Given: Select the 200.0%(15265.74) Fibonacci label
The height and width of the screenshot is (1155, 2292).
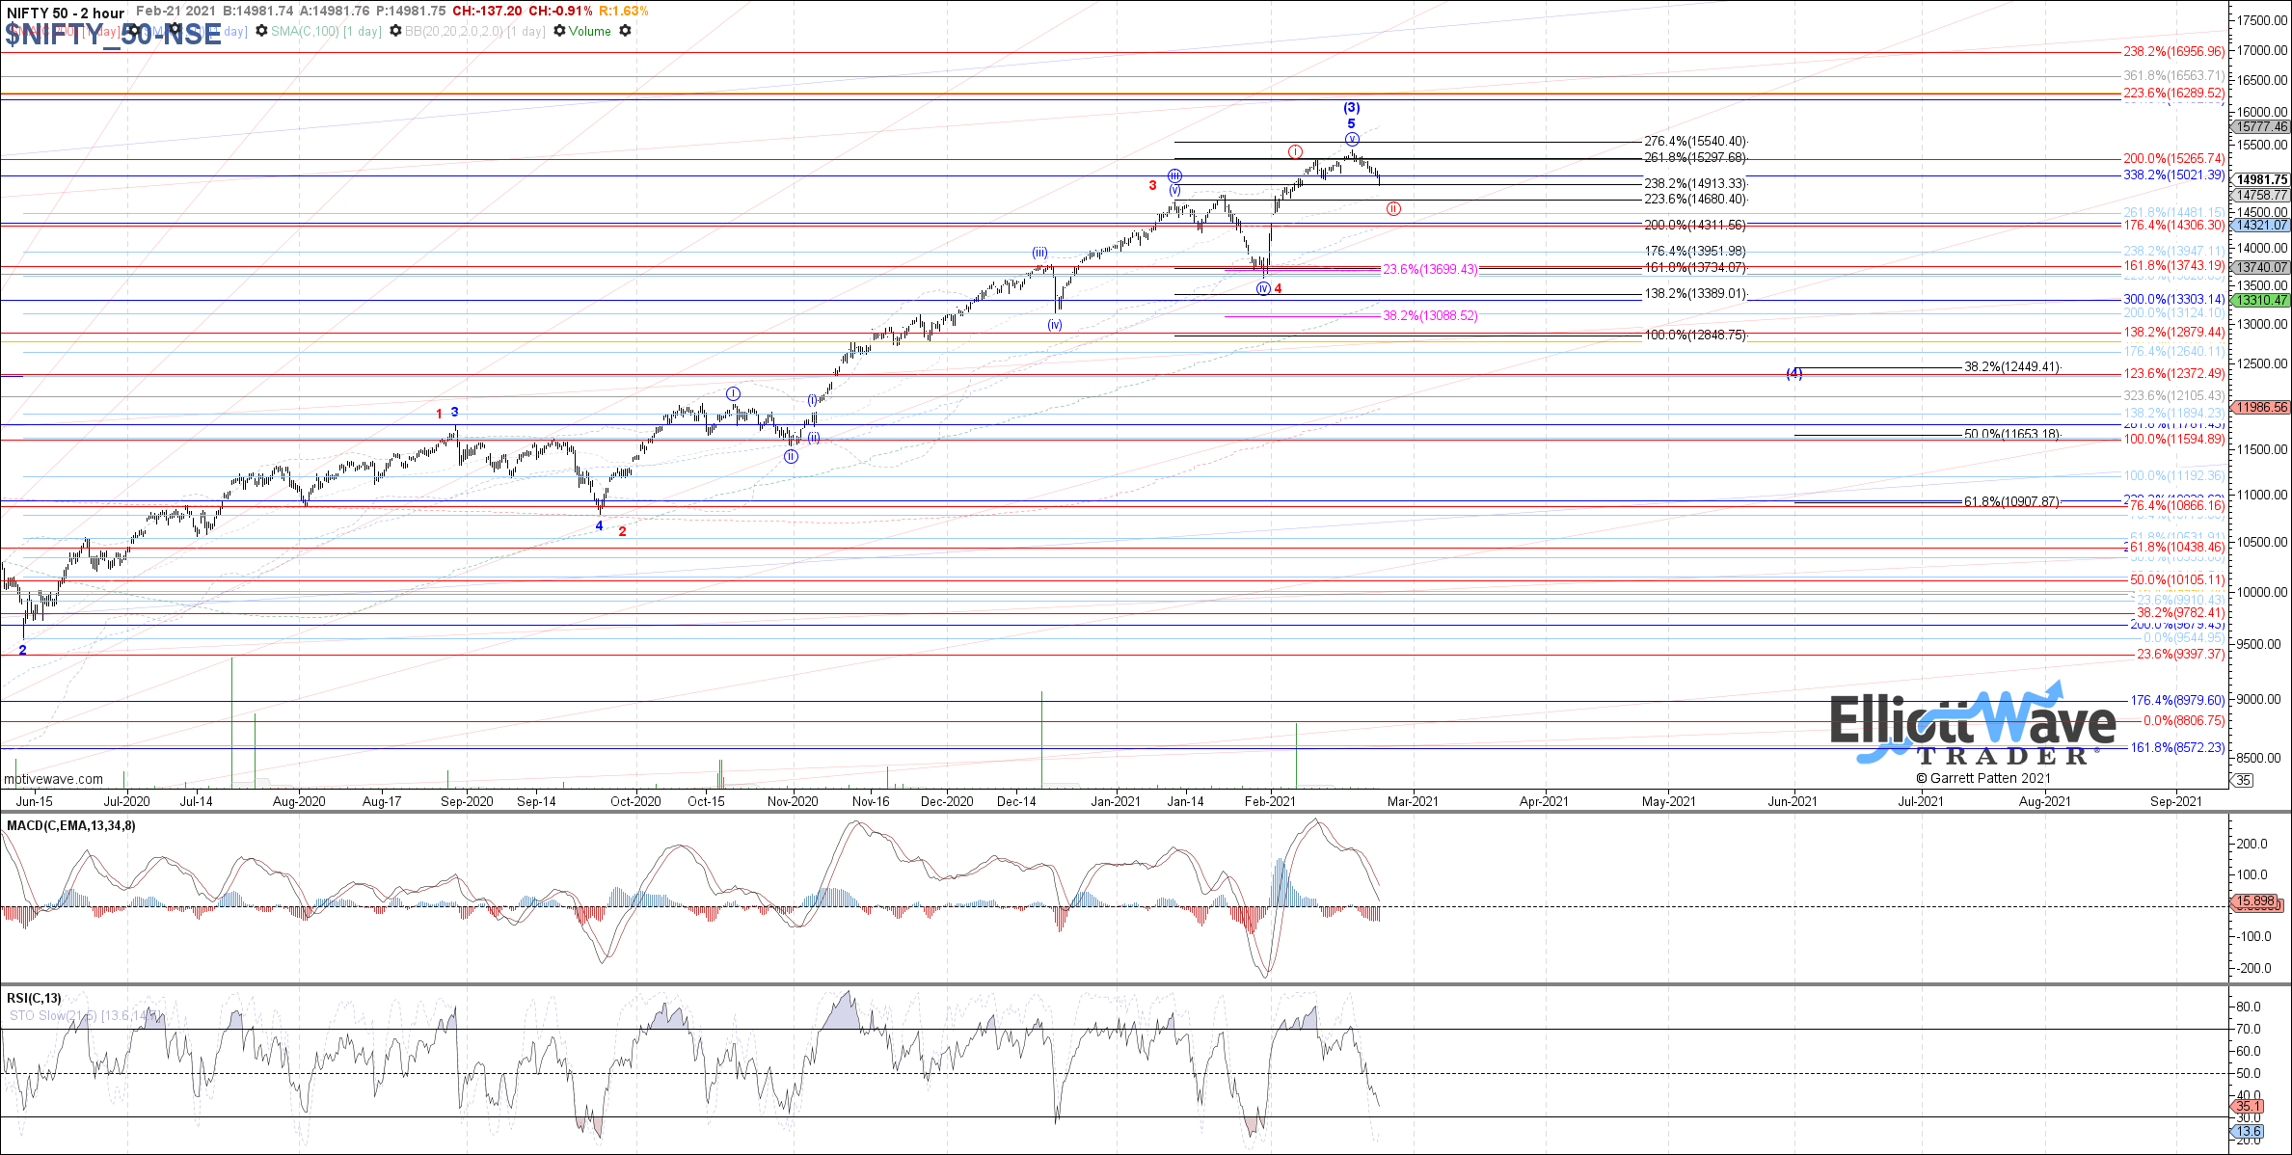Looking at the screenshot, I should point(2174,159).
